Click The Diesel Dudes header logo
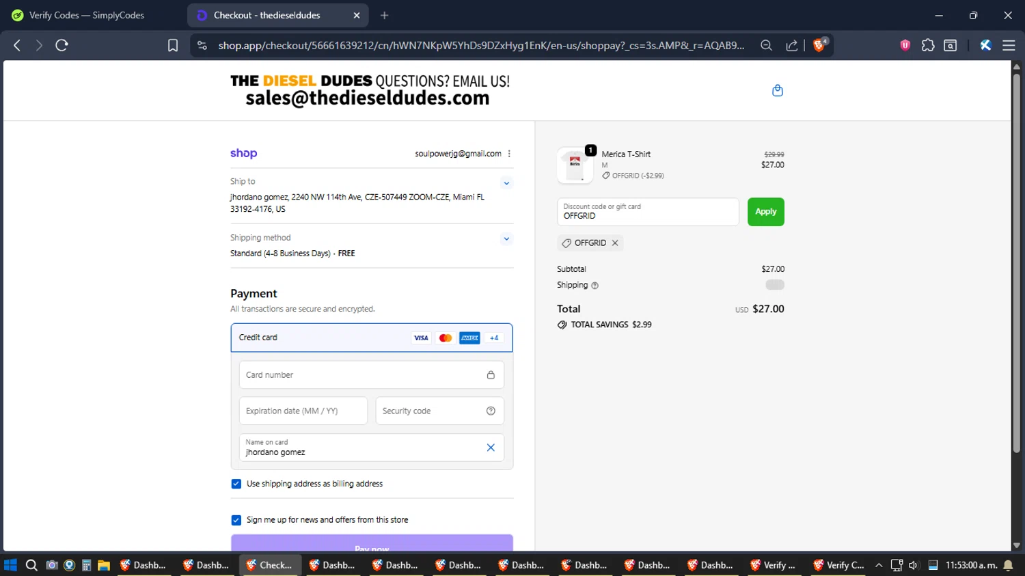Image resolution: width=1025 pixels, height=576 pixels. point(370,90)
